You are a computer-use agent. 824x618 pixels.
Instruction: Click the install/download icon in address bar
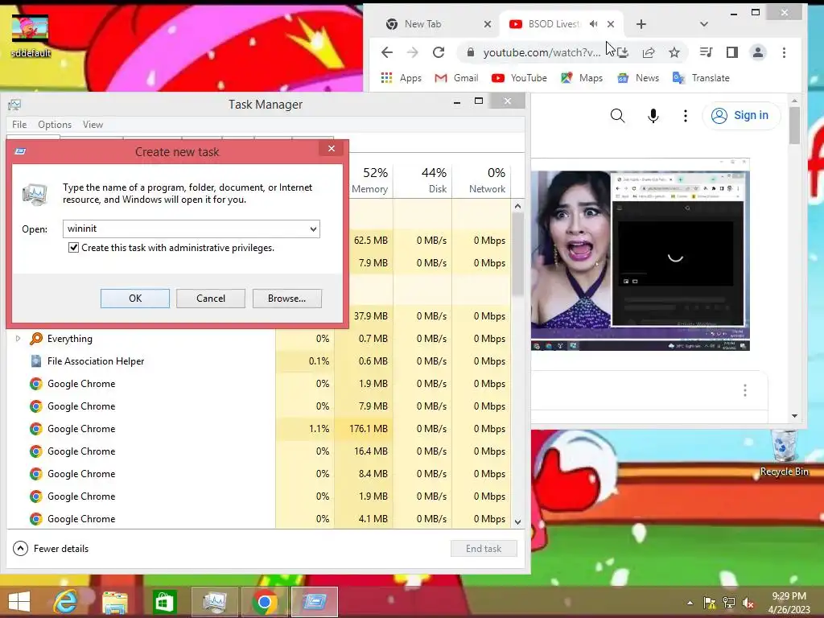[x=623, y=52]
